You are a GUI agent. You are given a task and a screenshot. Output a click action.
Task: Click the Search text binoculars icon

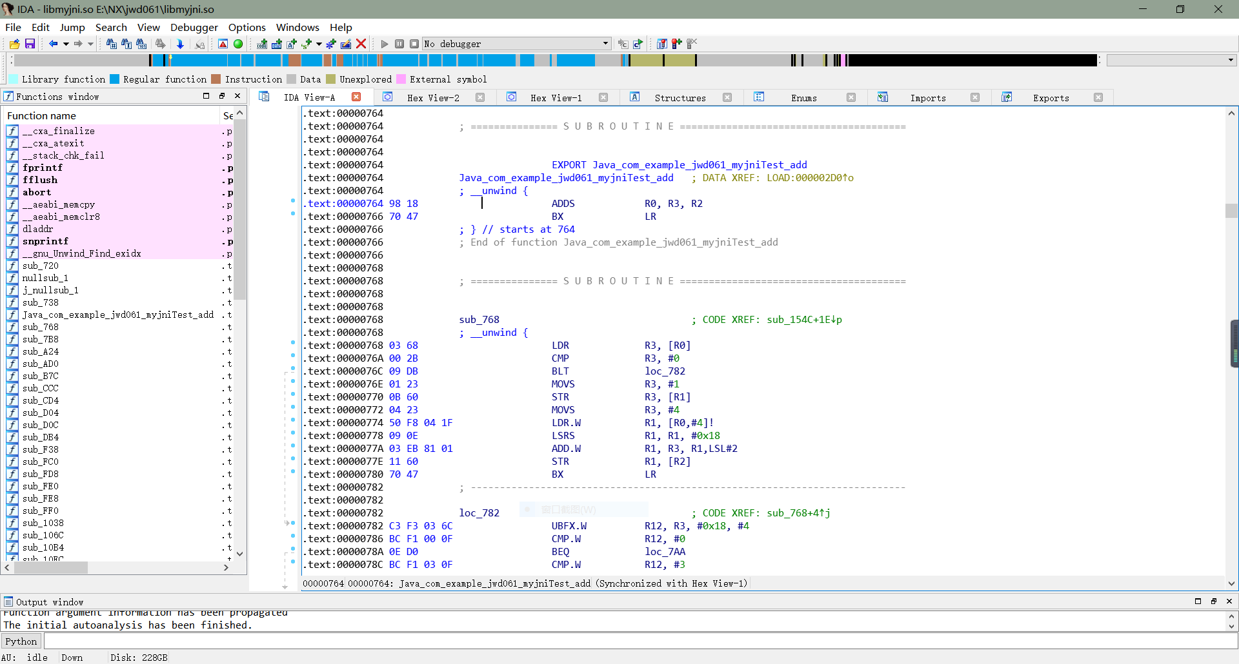(126, 44)
